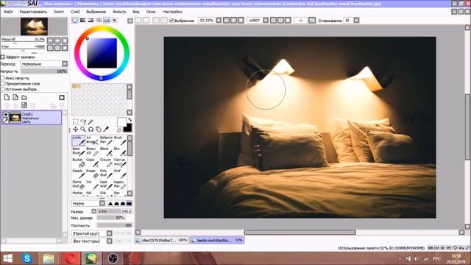Screen dimensions: 471x265
Task: Choose the rectangular selection tool
Action: 75,121
